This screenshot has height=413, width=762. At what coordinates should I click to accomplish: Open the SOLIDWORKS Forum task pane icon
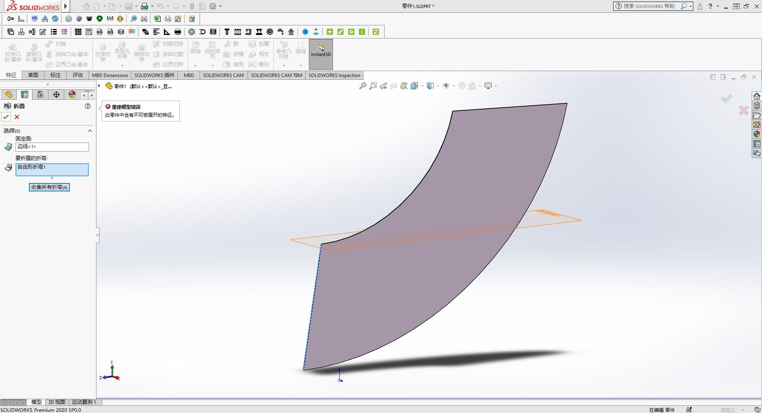click(757, 153)
